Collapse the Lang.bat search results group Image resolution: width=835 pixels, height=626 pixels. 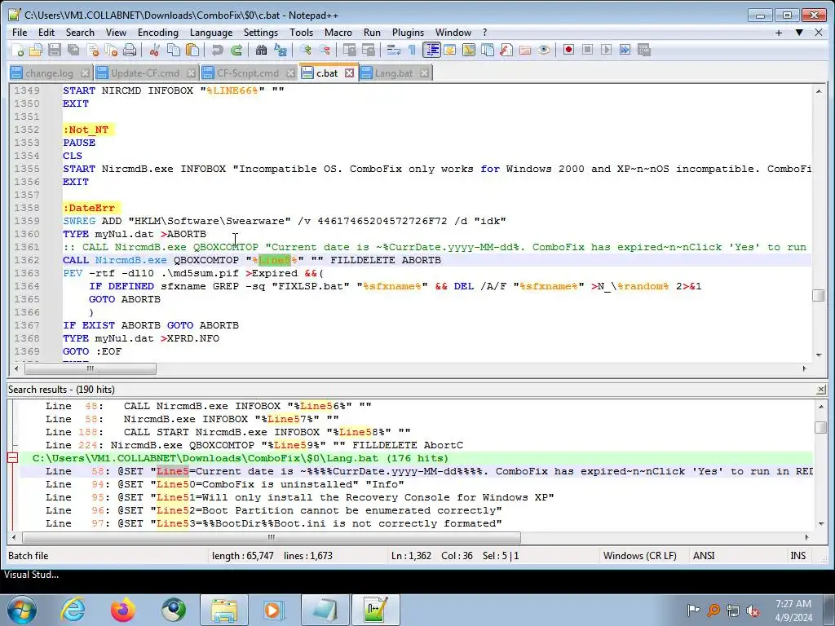(13, 458)
